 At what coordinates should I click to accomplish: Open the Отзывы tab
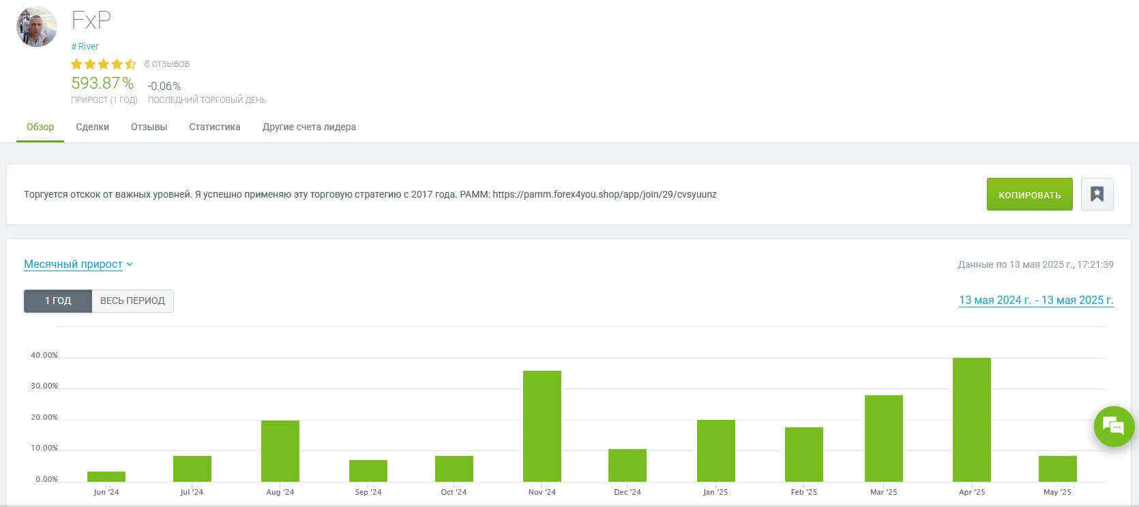(x=149, y=127)
